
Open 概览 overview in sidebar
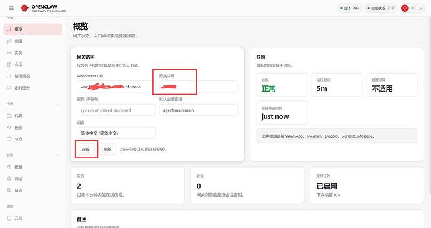33,29
